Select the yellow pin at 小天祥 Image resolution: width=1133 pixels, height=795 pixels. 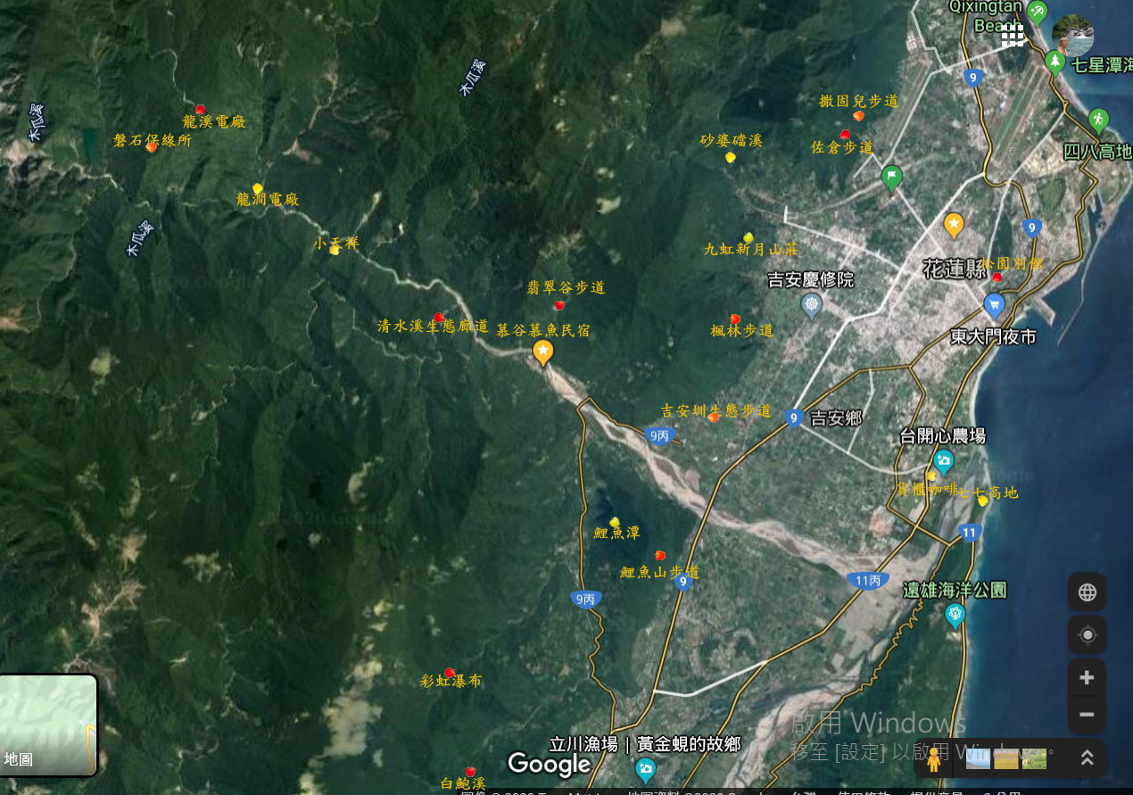335,249
